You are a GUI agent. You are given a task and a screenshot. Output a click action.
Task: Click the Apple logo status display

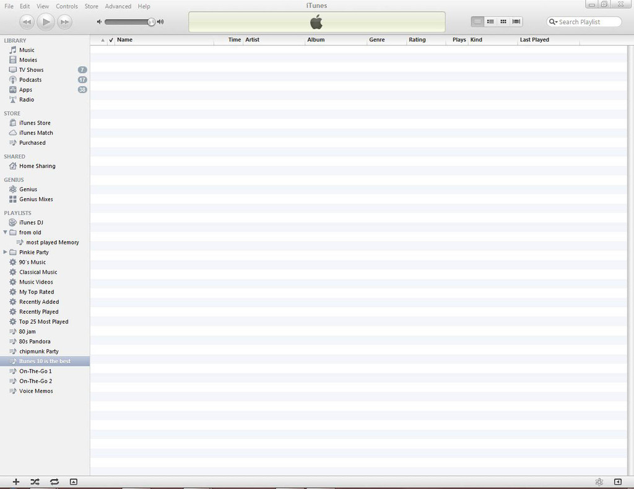pyautogui.click(x=316, y=22)
